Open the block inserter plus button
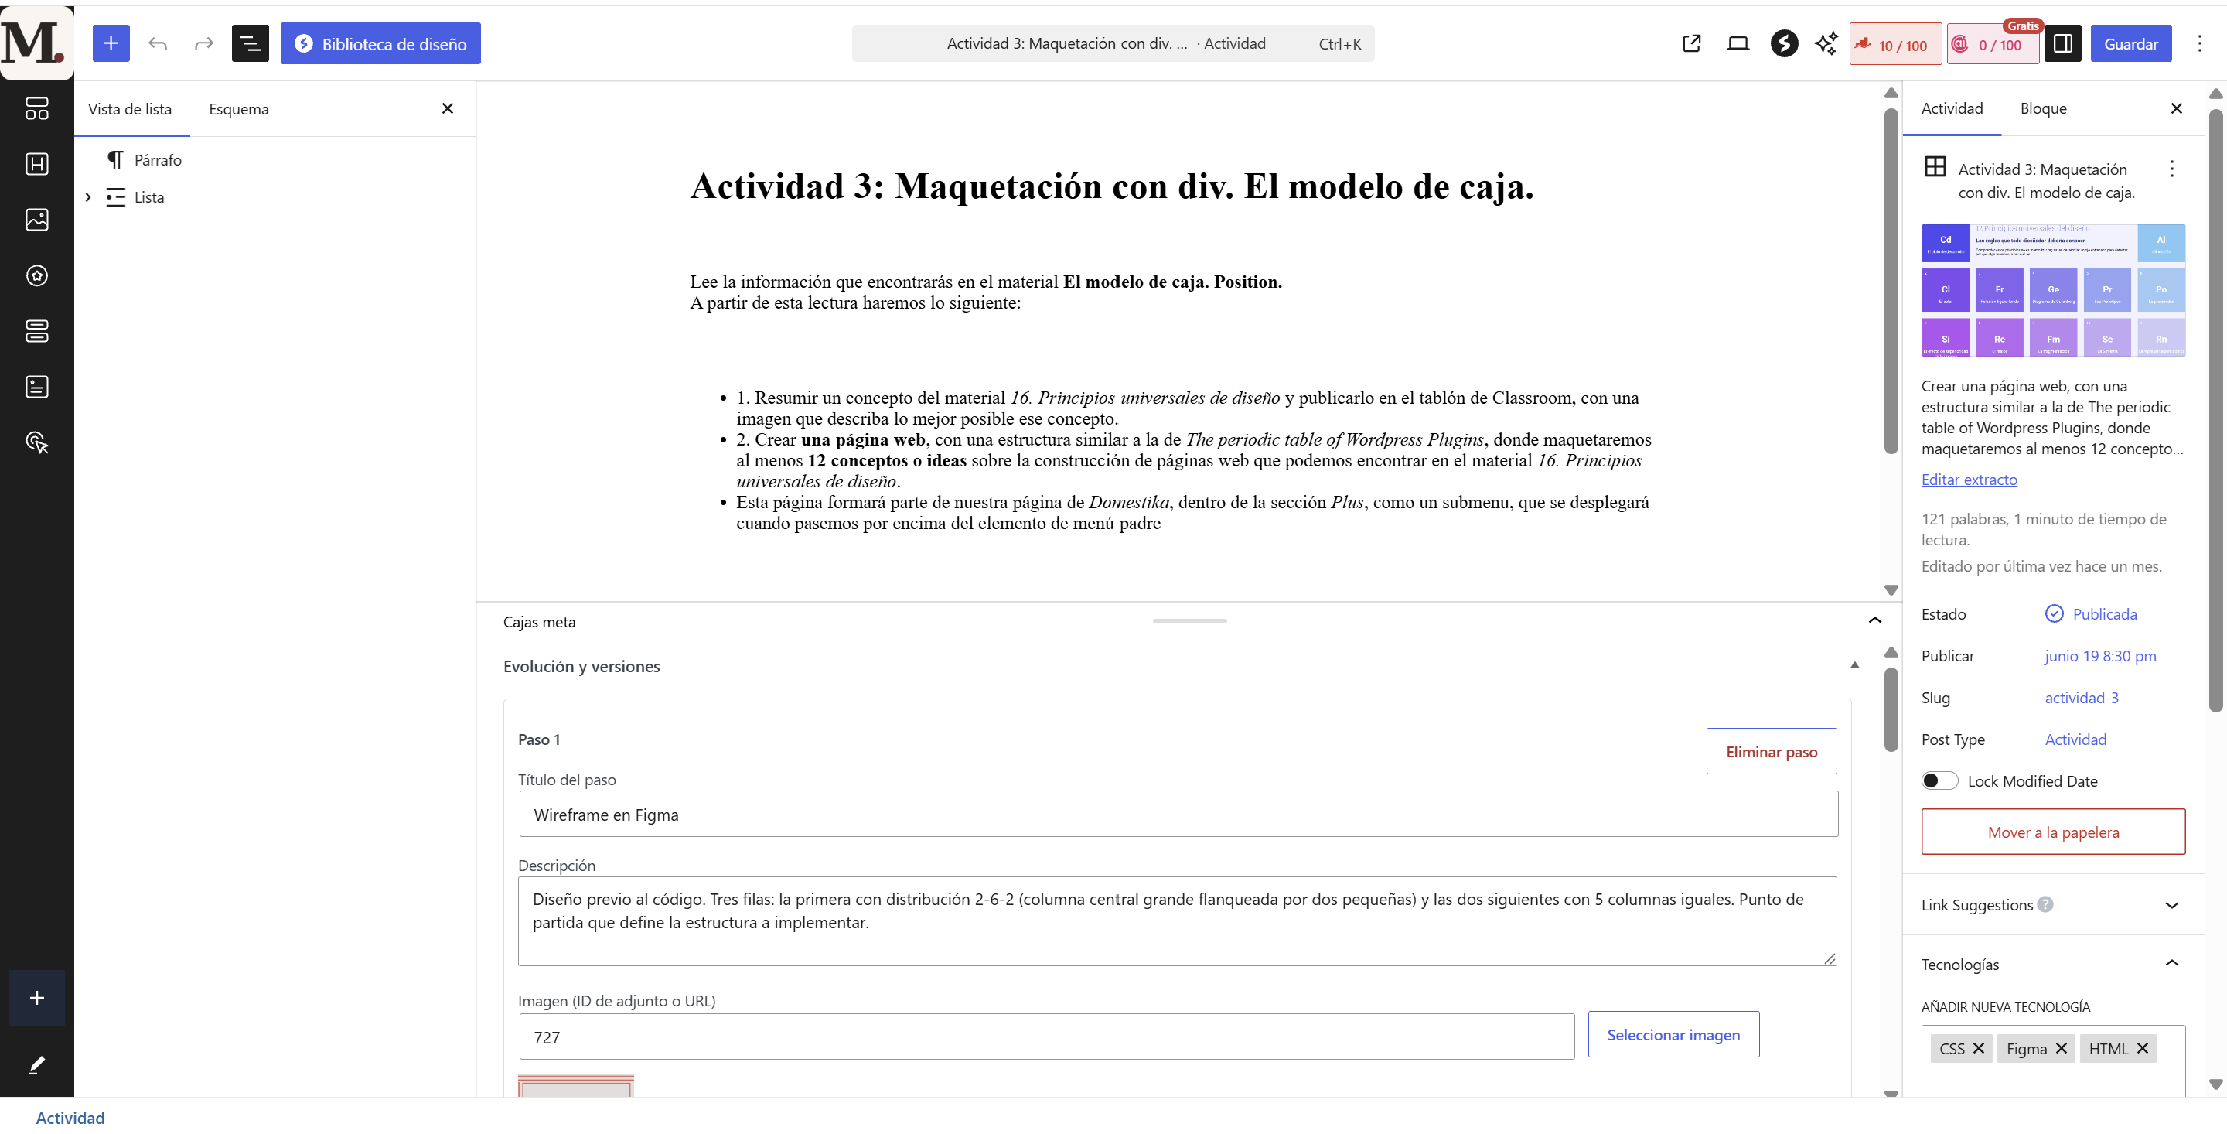 point(111,43)
